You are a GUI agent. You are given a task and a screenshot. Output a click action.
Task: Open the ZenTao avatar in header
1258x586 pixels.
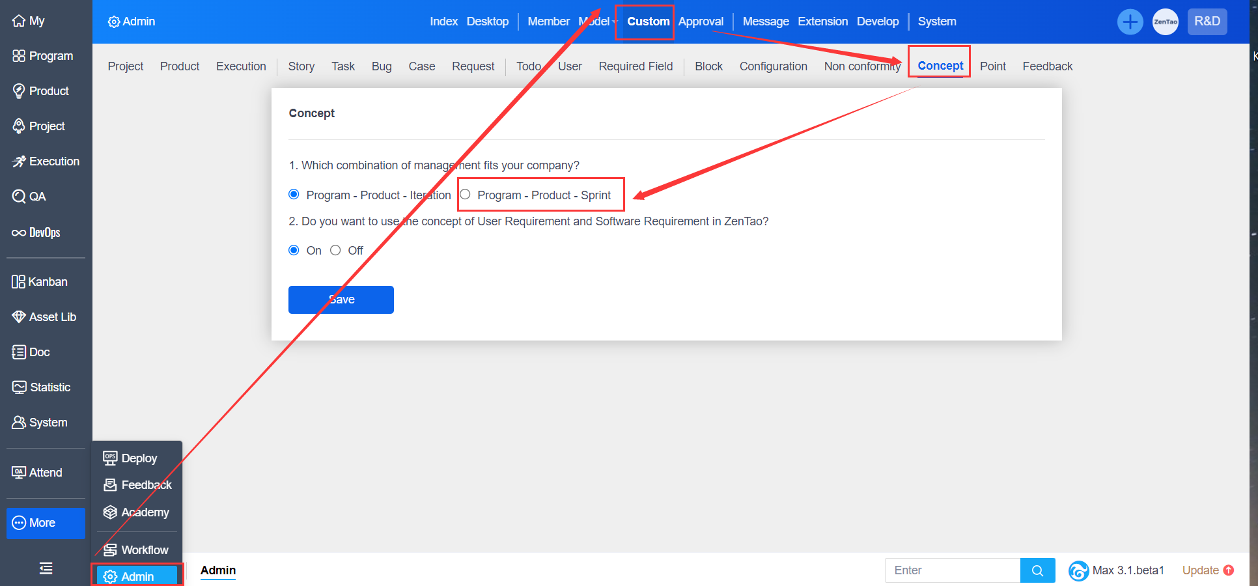pyautogui.click(x=1165, y=22)
